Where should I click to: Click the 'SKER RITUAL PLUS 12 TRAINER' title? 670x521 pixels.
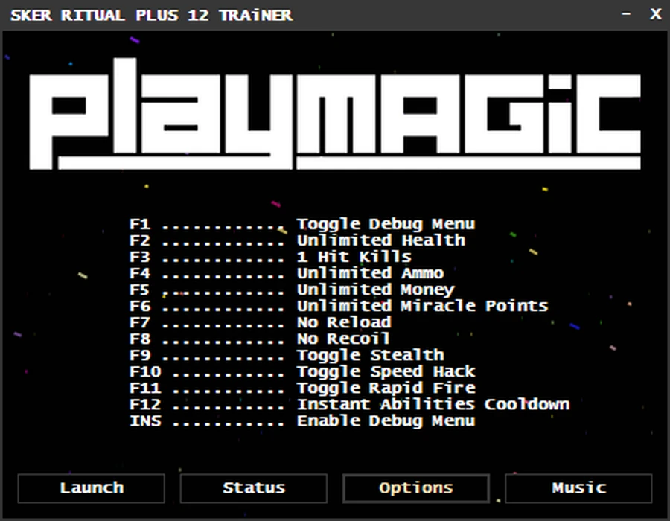[152, 16]
